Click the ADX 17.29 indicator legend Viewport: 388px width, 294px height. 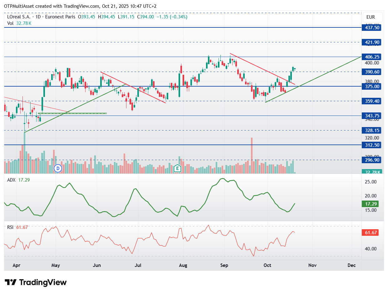coord(18,180)
